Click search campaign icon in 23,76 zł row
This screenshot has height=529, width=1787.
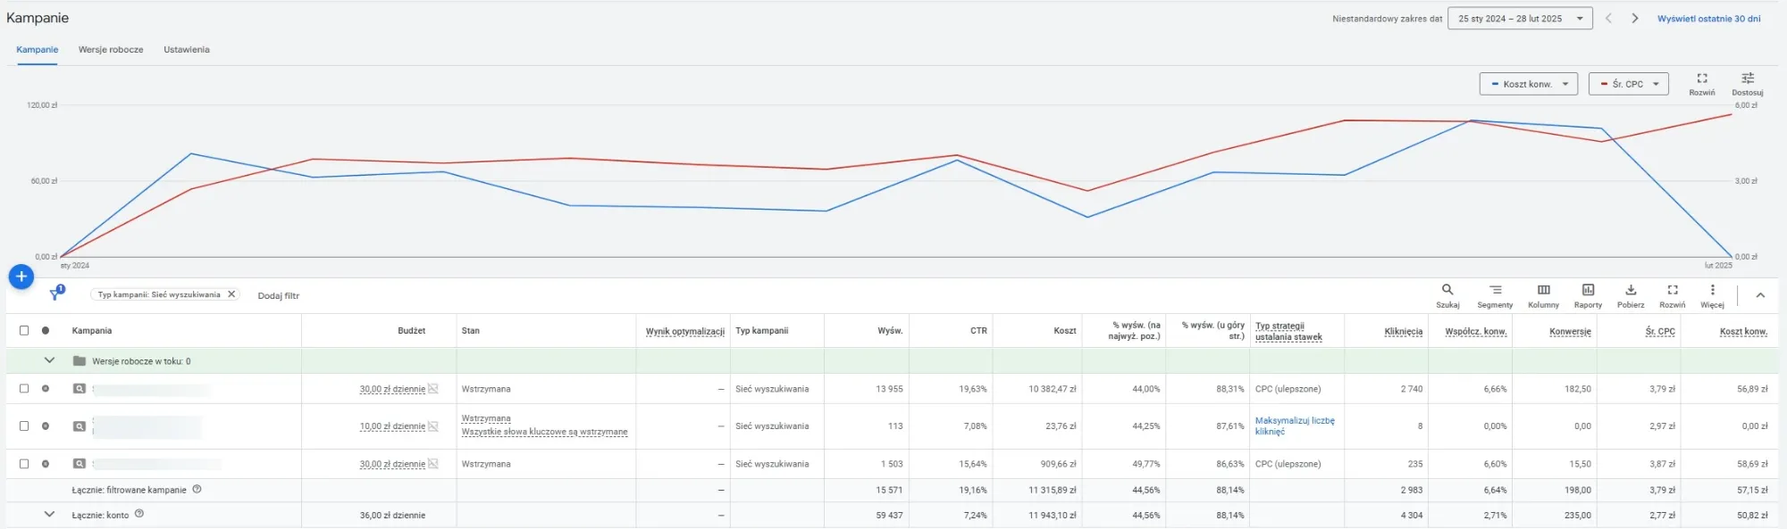pos(80,426)
